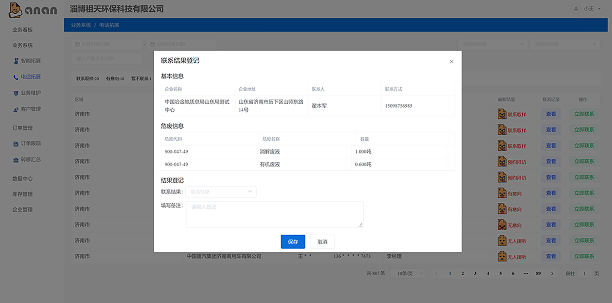The image size is (612, 303).
Task: Open 订单跟踪 in the sidebar
Action: pos(31,144)
